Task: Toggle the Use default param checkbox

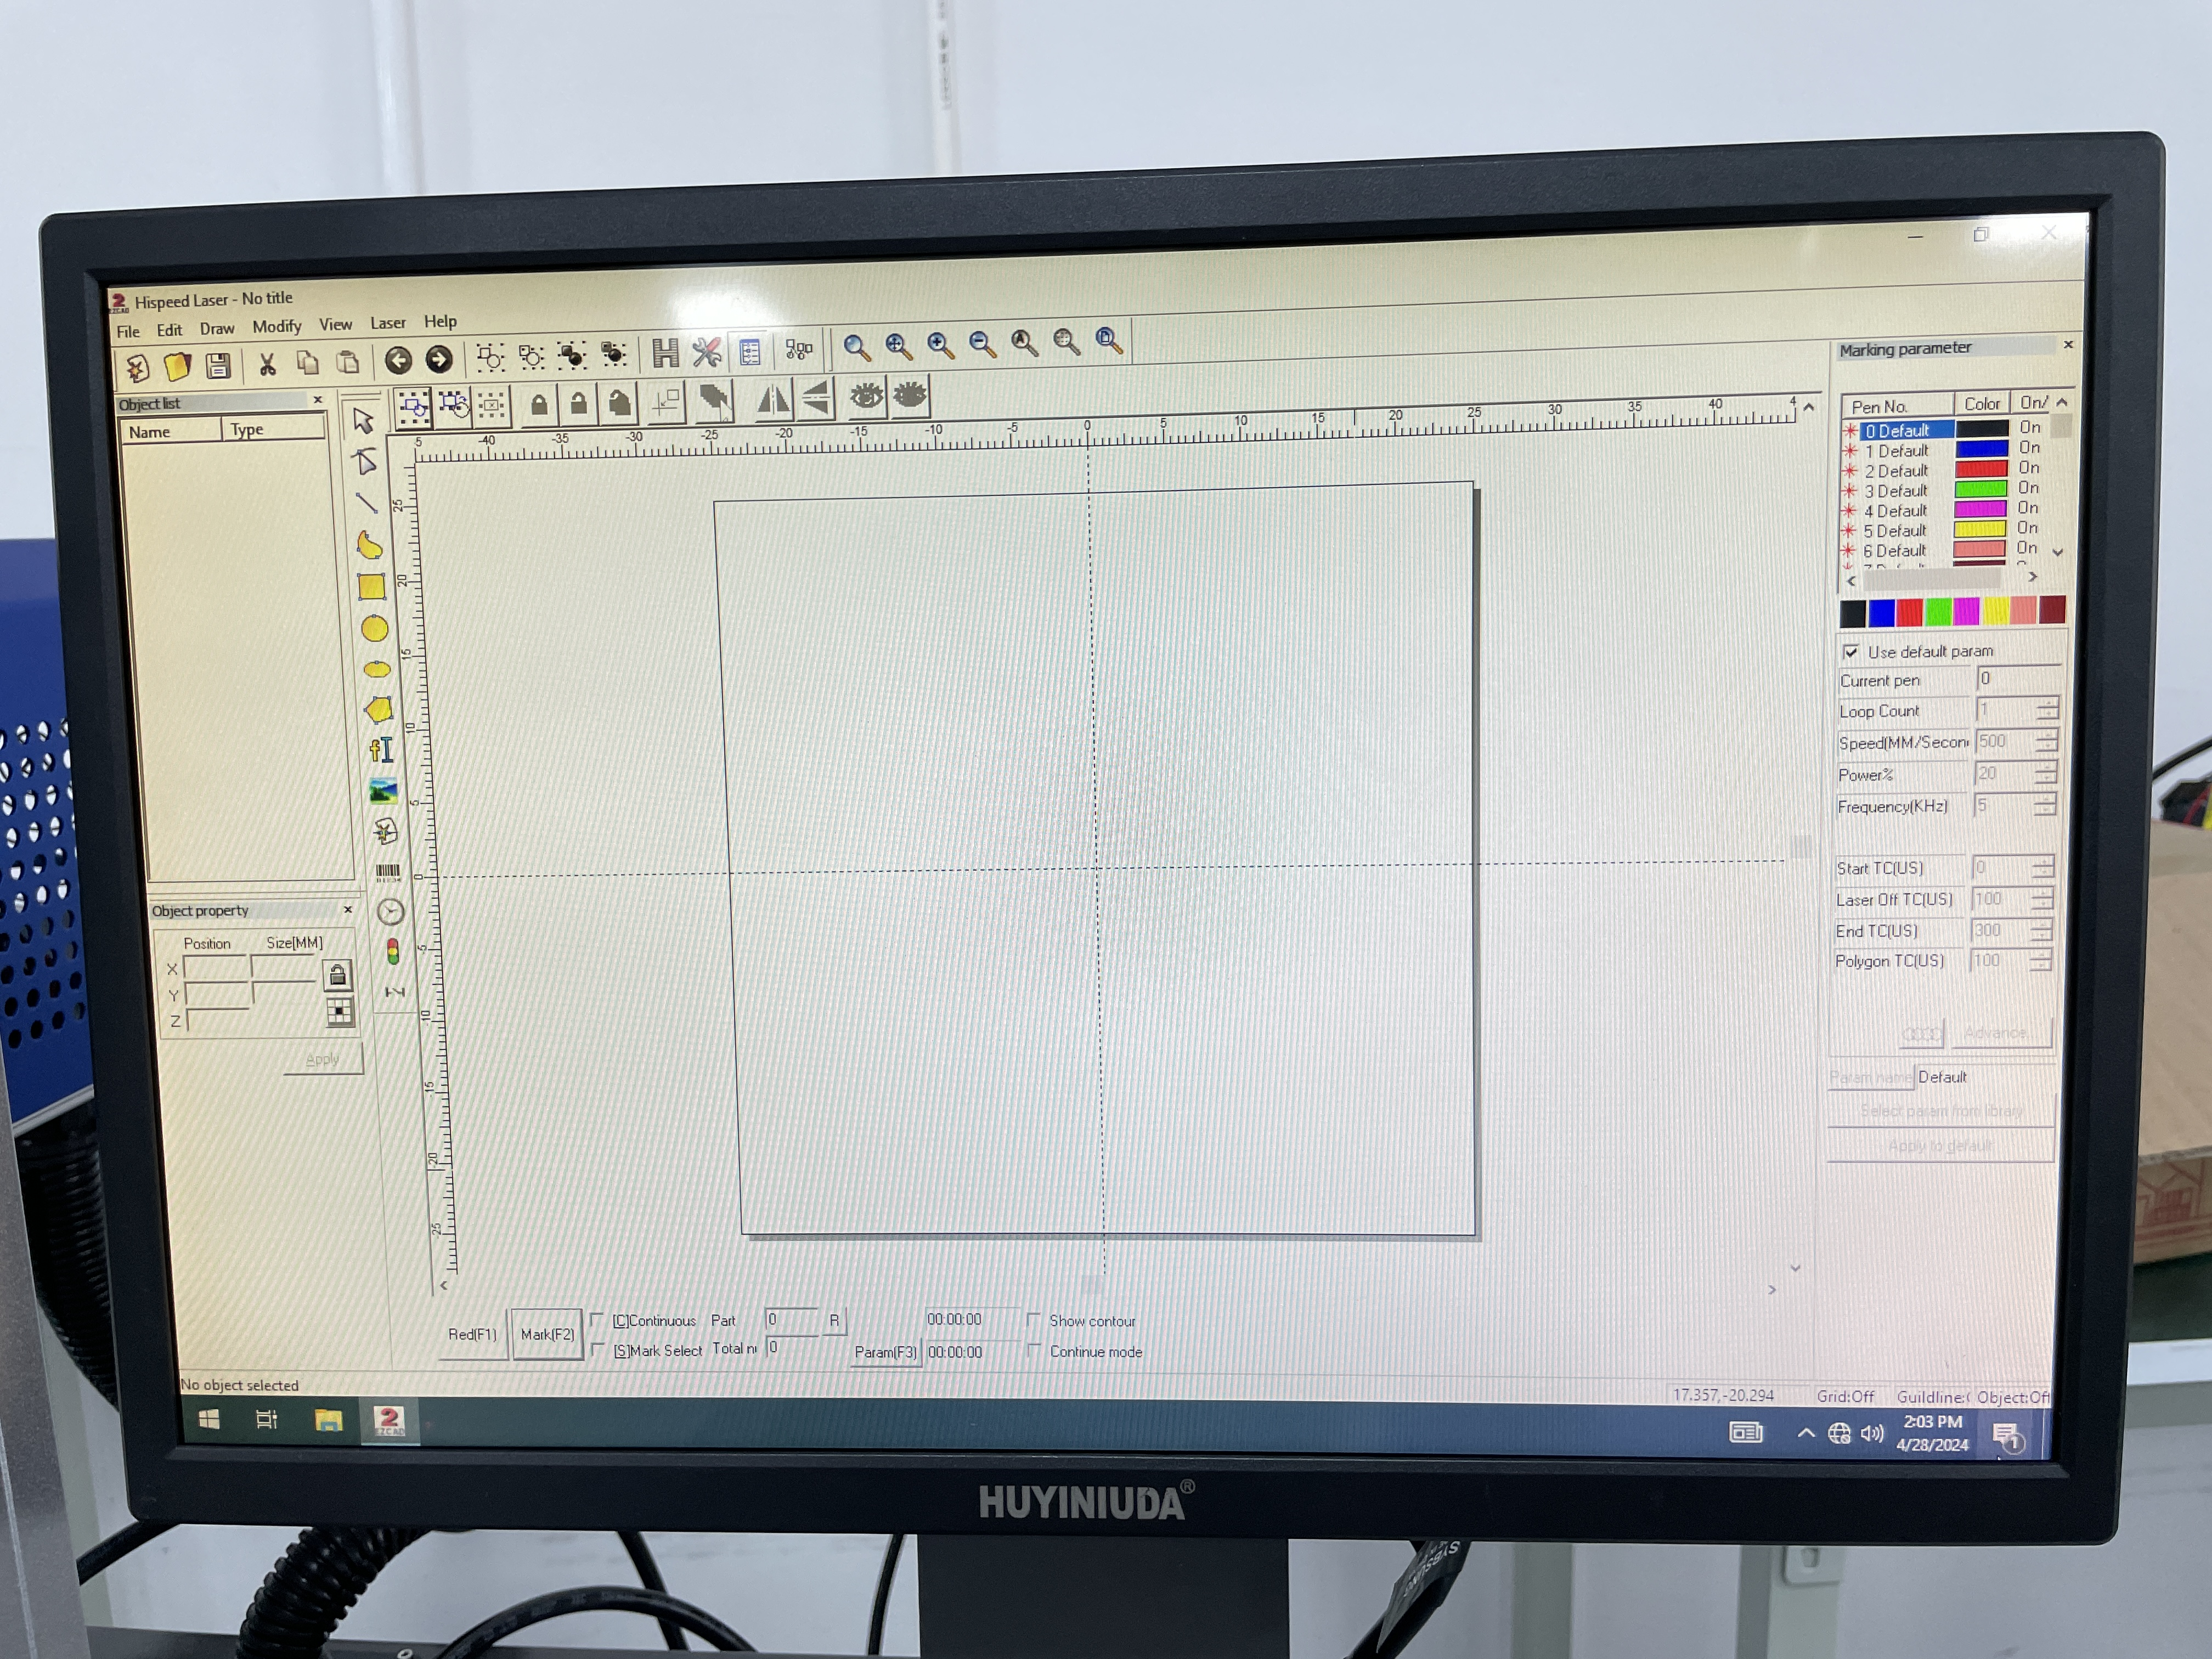Action: pos(1850,652)
